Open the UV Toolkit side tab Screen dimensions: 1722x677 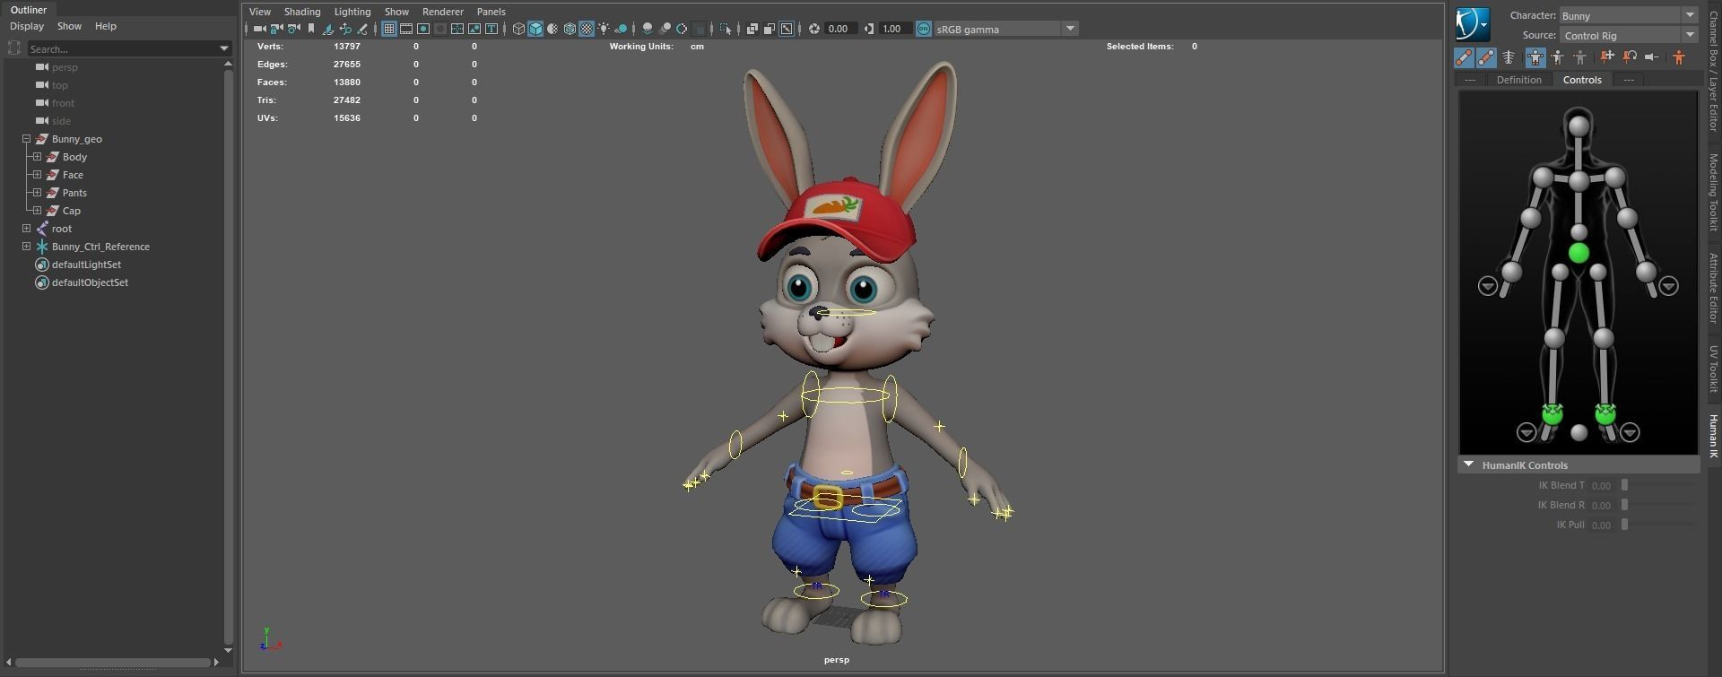click(x=1713, y=369)
